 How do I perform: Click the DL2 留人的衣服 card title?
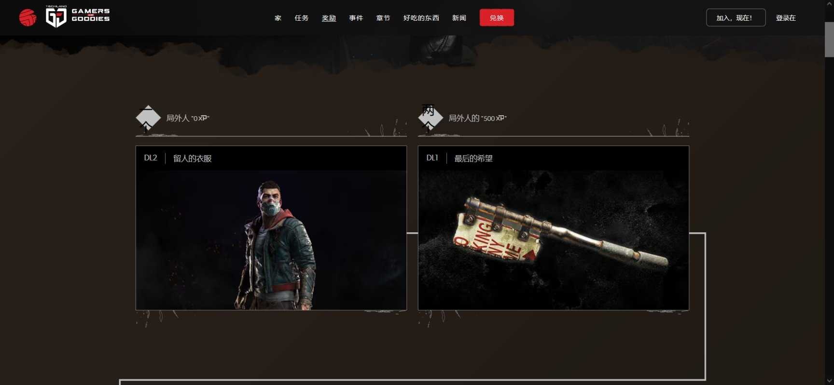pyautogui.click(x=178, y=158)
